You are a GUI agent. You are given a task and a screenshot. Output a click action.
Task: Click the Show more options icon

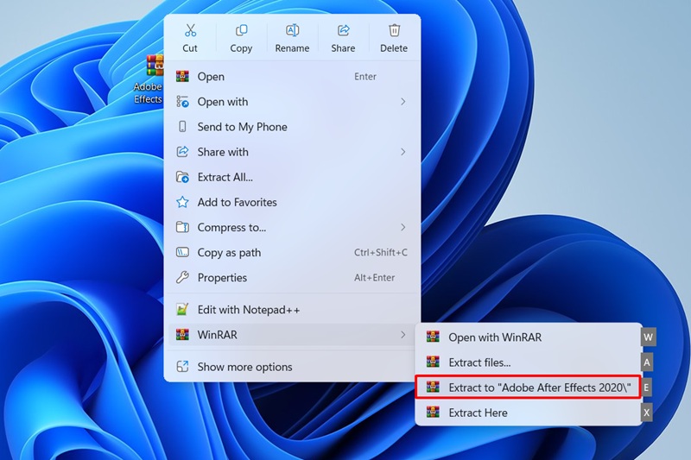coord(182,367)
